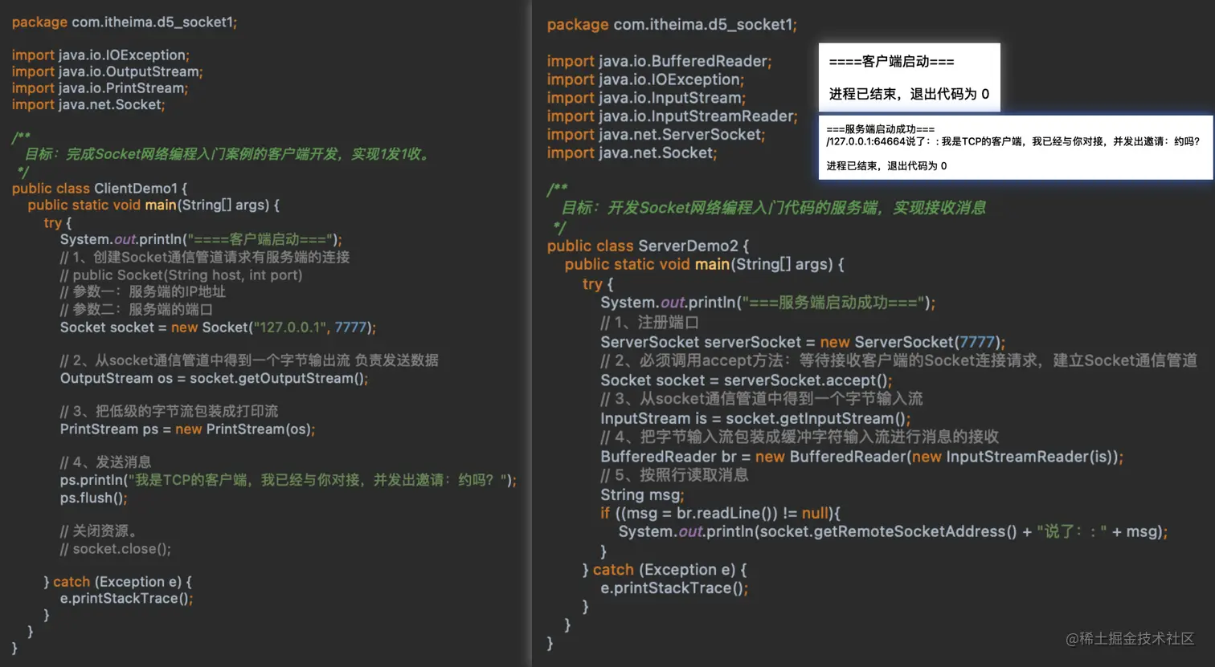Select 'import java.io.InputStreamReader;' line
The width and height of the screenshot is (1215, 667).
click(x=672, y=116)
